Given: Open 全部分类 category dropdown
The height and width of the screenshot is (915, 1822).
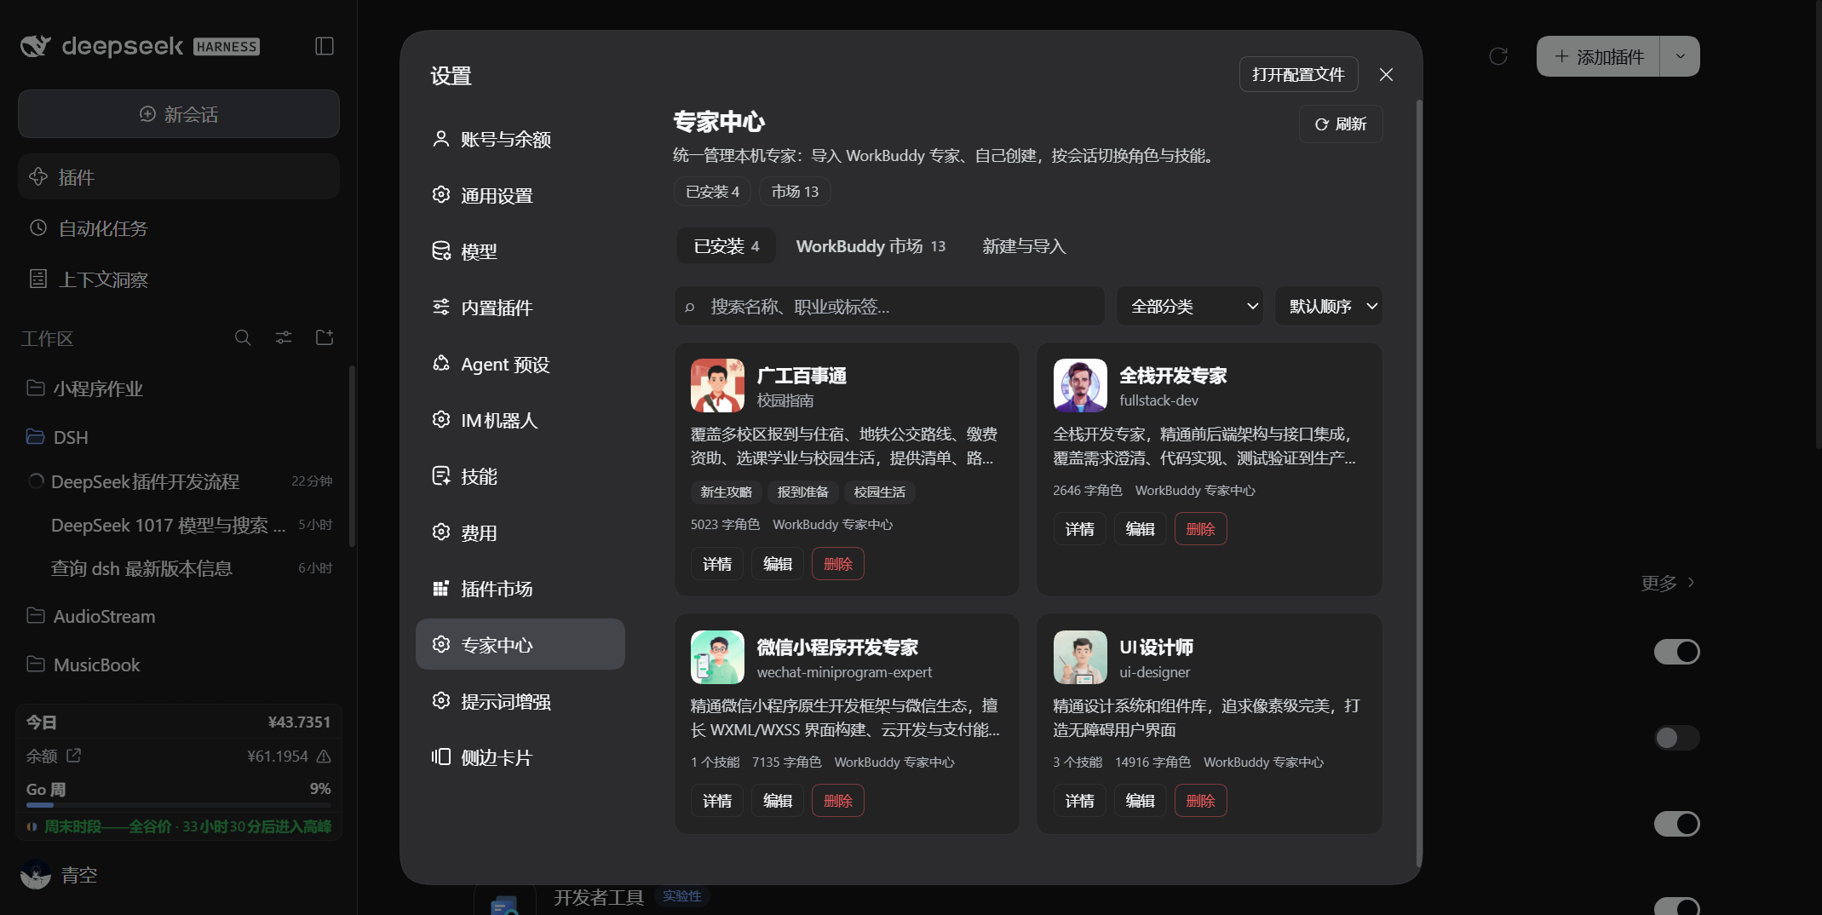Looking at the screenshot, I should click(x=1190, y=306).
